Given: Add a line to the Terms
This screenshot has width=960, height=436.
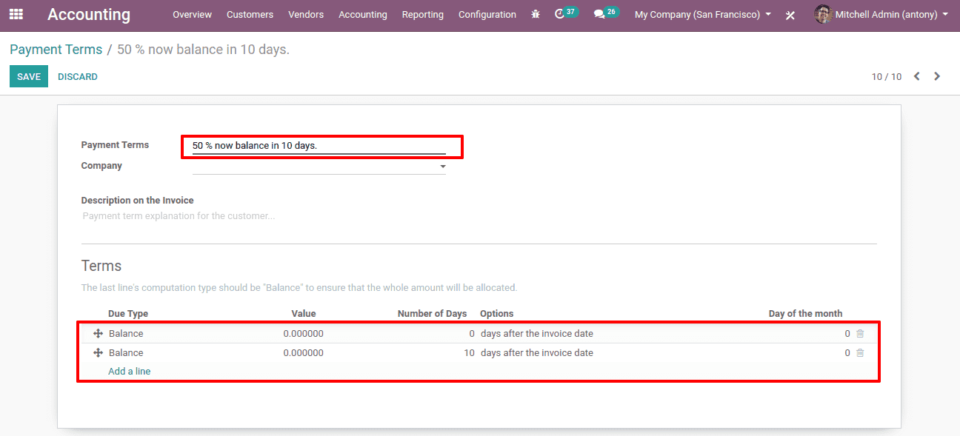Looking at the screenshot, I should [x=130, y=372].
